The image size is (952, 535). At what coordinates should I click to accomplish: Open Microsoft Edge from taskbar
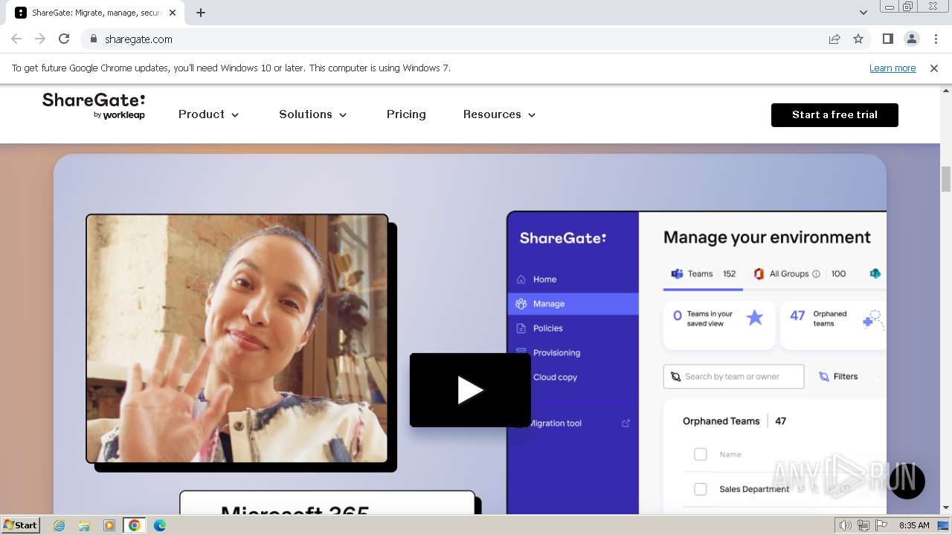click(x=159, y=525)
